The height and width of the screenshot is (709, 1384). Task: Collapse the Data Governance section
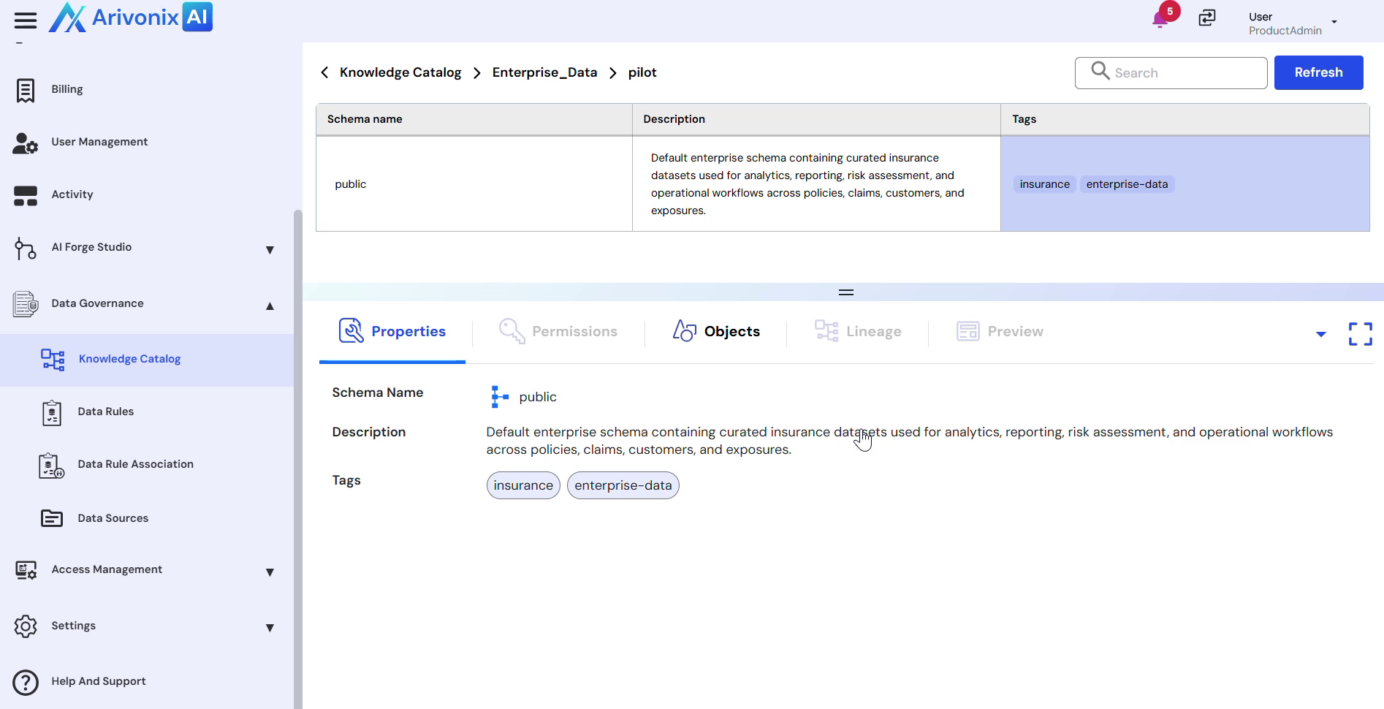tap(270, 306)
